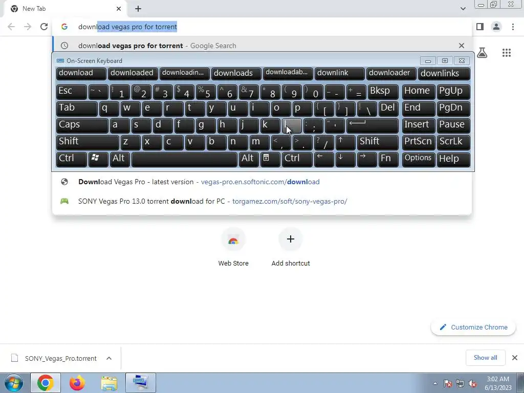Viewport: 524px width, 393px height.
Task: Toggle the left Ctrl key
Action: click(x=72, y=160)
